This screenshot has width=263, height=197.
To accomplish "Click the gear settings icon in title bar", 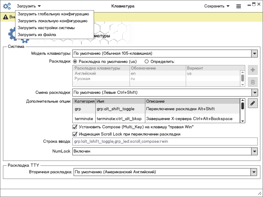I will (x=7, y=6).
